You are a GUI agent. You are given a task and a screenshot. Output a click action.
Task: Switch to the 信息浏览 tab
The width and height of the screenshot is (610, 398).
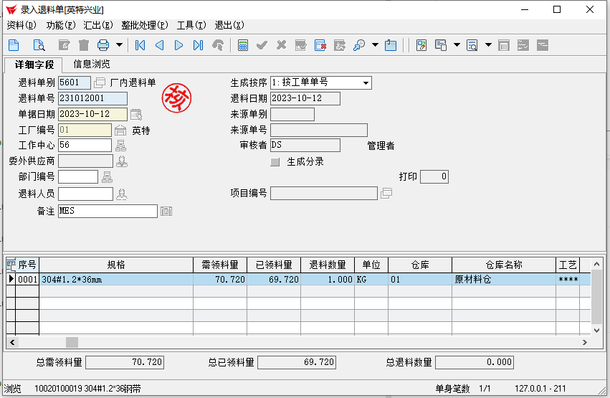pos(92,64)
